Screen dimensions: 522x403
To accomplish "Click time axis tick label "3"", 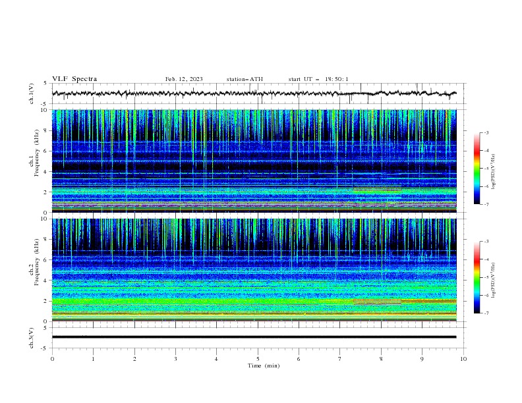I will coord(175,359).
